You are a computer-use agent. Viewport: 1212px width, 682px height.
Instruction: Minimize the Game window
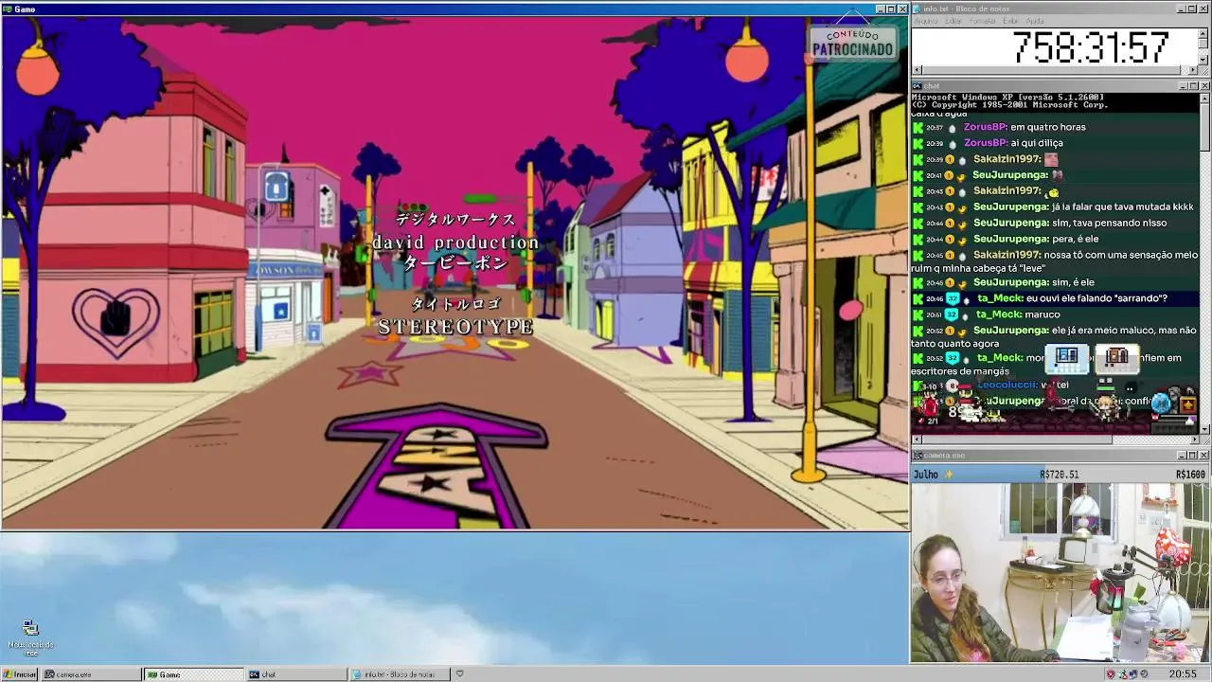click(x=881, y=9)
